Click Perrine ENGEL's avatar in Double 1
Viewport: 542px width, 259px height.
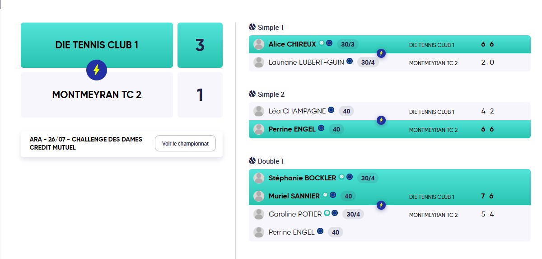[x=259, y=232]
